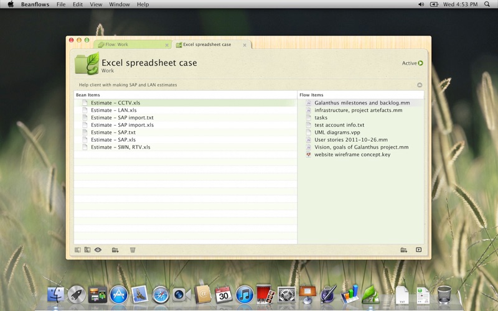Open the View menu
The image size is (498, 311).
click(96, 4)
